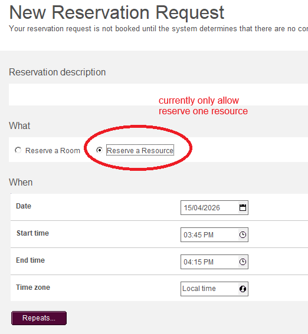Open the Repeats... dialog button
The width and height of the screenshot is (308, 334).
(39, 318)
